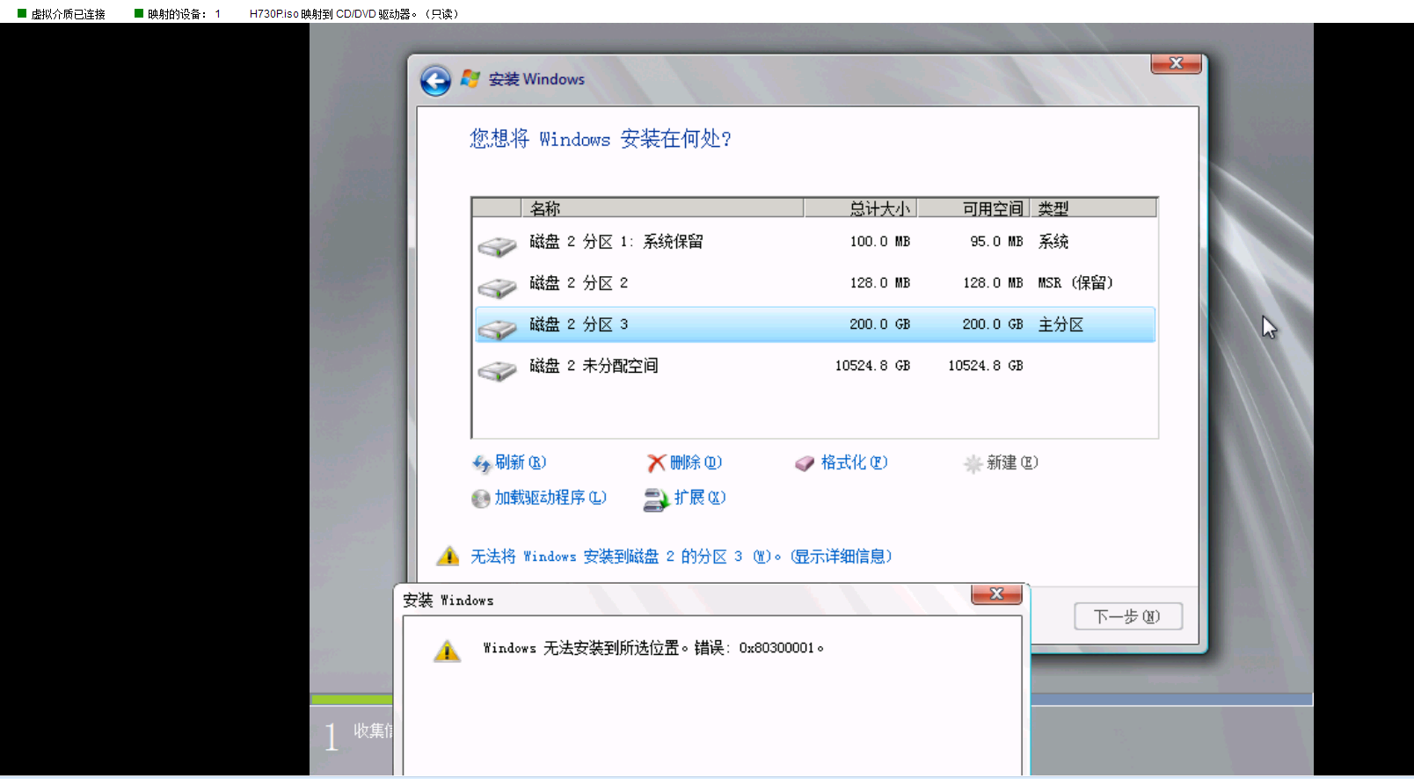Click green indicator next to 映射的设备
The height and width of the screenshot is (779, 1414).
pyautogui.click(x=139, y=13)
